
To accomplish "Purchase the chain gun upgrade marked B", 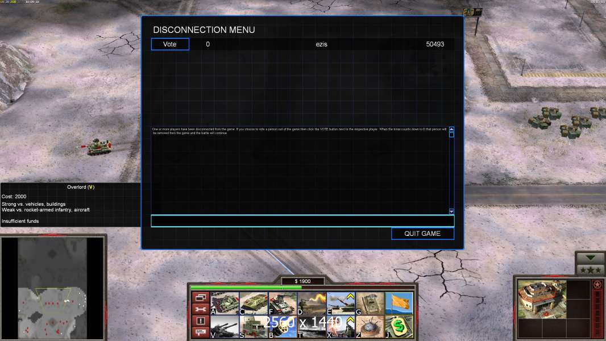I will (x=283, y=327).
